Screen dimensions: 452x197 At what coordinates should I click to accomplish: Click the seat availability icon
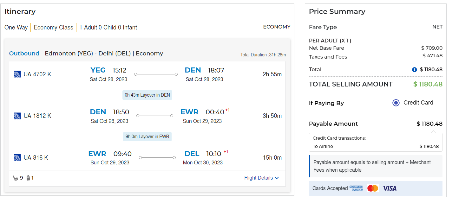click(x=15, y=178)
